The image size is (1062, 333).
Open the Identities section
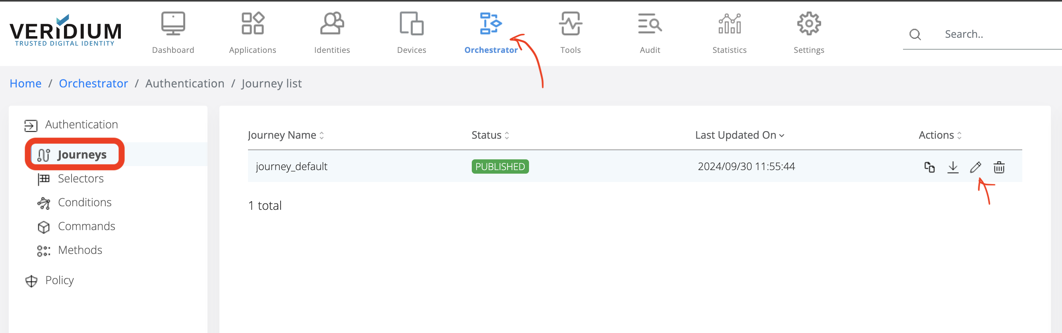click(x=332, y=33)
